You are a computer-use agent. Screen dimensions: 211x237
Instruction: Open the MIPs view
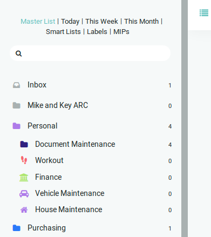(121, 32)
